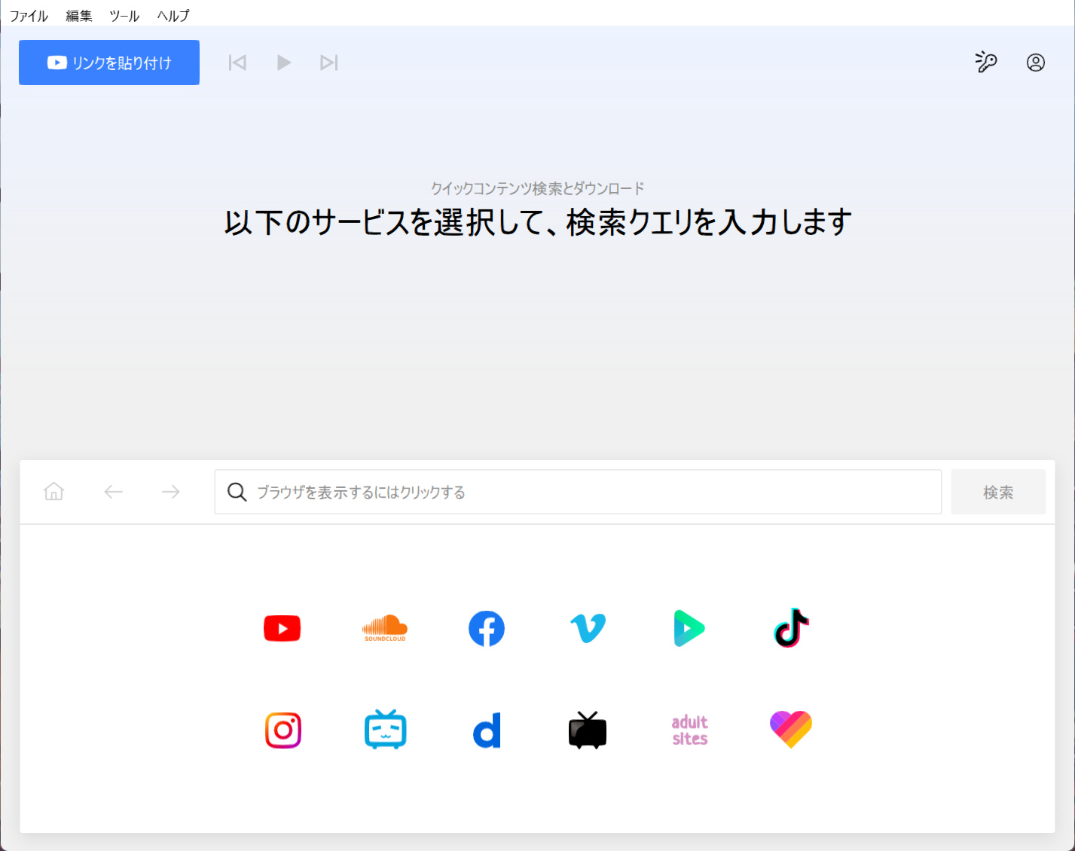Click the 検索 search button
The image size is (1075, 851).
[x=998, y=492]
